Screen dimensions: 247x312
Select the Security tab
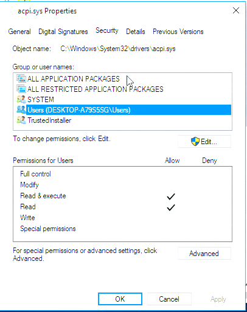[x=107, y=30]
